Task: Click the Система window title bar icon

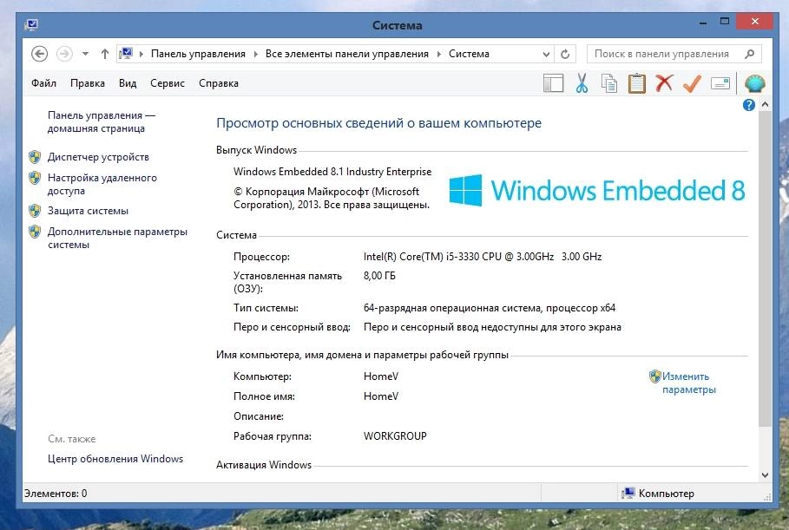Action: 31,24
